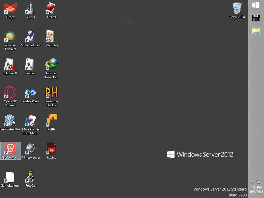Click the Opera GX Browser icon

tap(10, 97)
